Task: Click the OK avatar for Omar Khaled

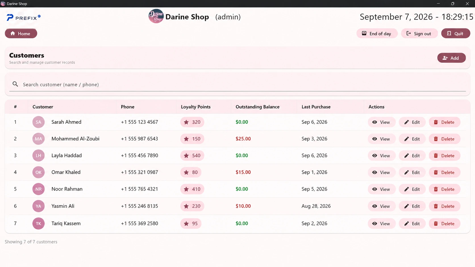Action: [x=38, y=172]
